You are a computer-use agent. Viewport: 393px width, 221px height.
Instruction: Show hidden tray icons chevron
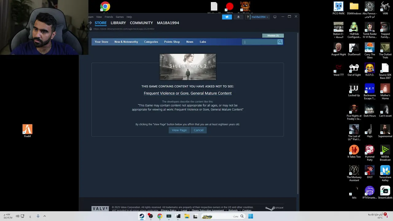coord(45,216)
